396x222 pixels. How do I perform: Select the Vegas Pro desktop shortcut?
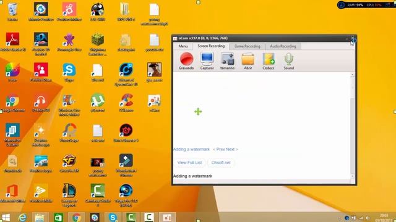pyautogui.click(x=126, y=195)
